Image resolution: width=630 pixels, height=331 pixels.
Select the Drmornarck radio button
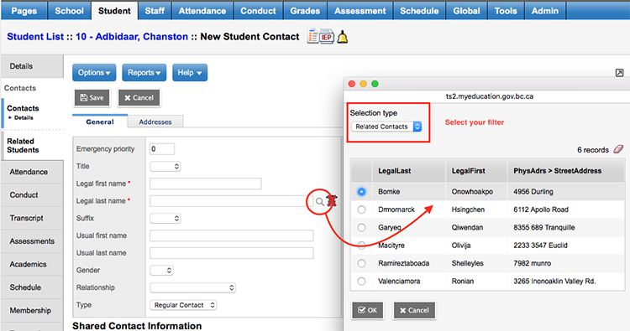tap(361, 209)
